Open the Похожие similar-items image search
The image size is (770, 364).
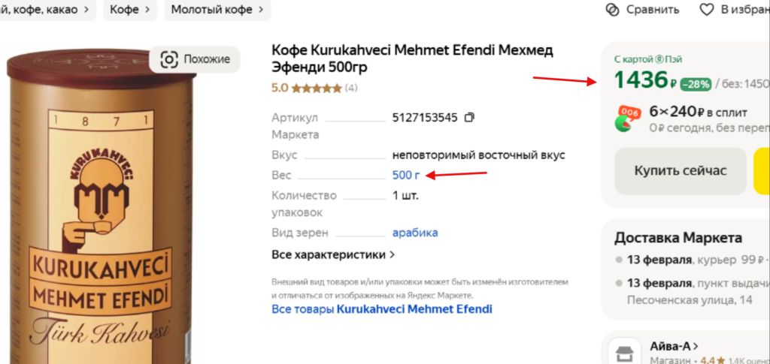coord(195,60)
